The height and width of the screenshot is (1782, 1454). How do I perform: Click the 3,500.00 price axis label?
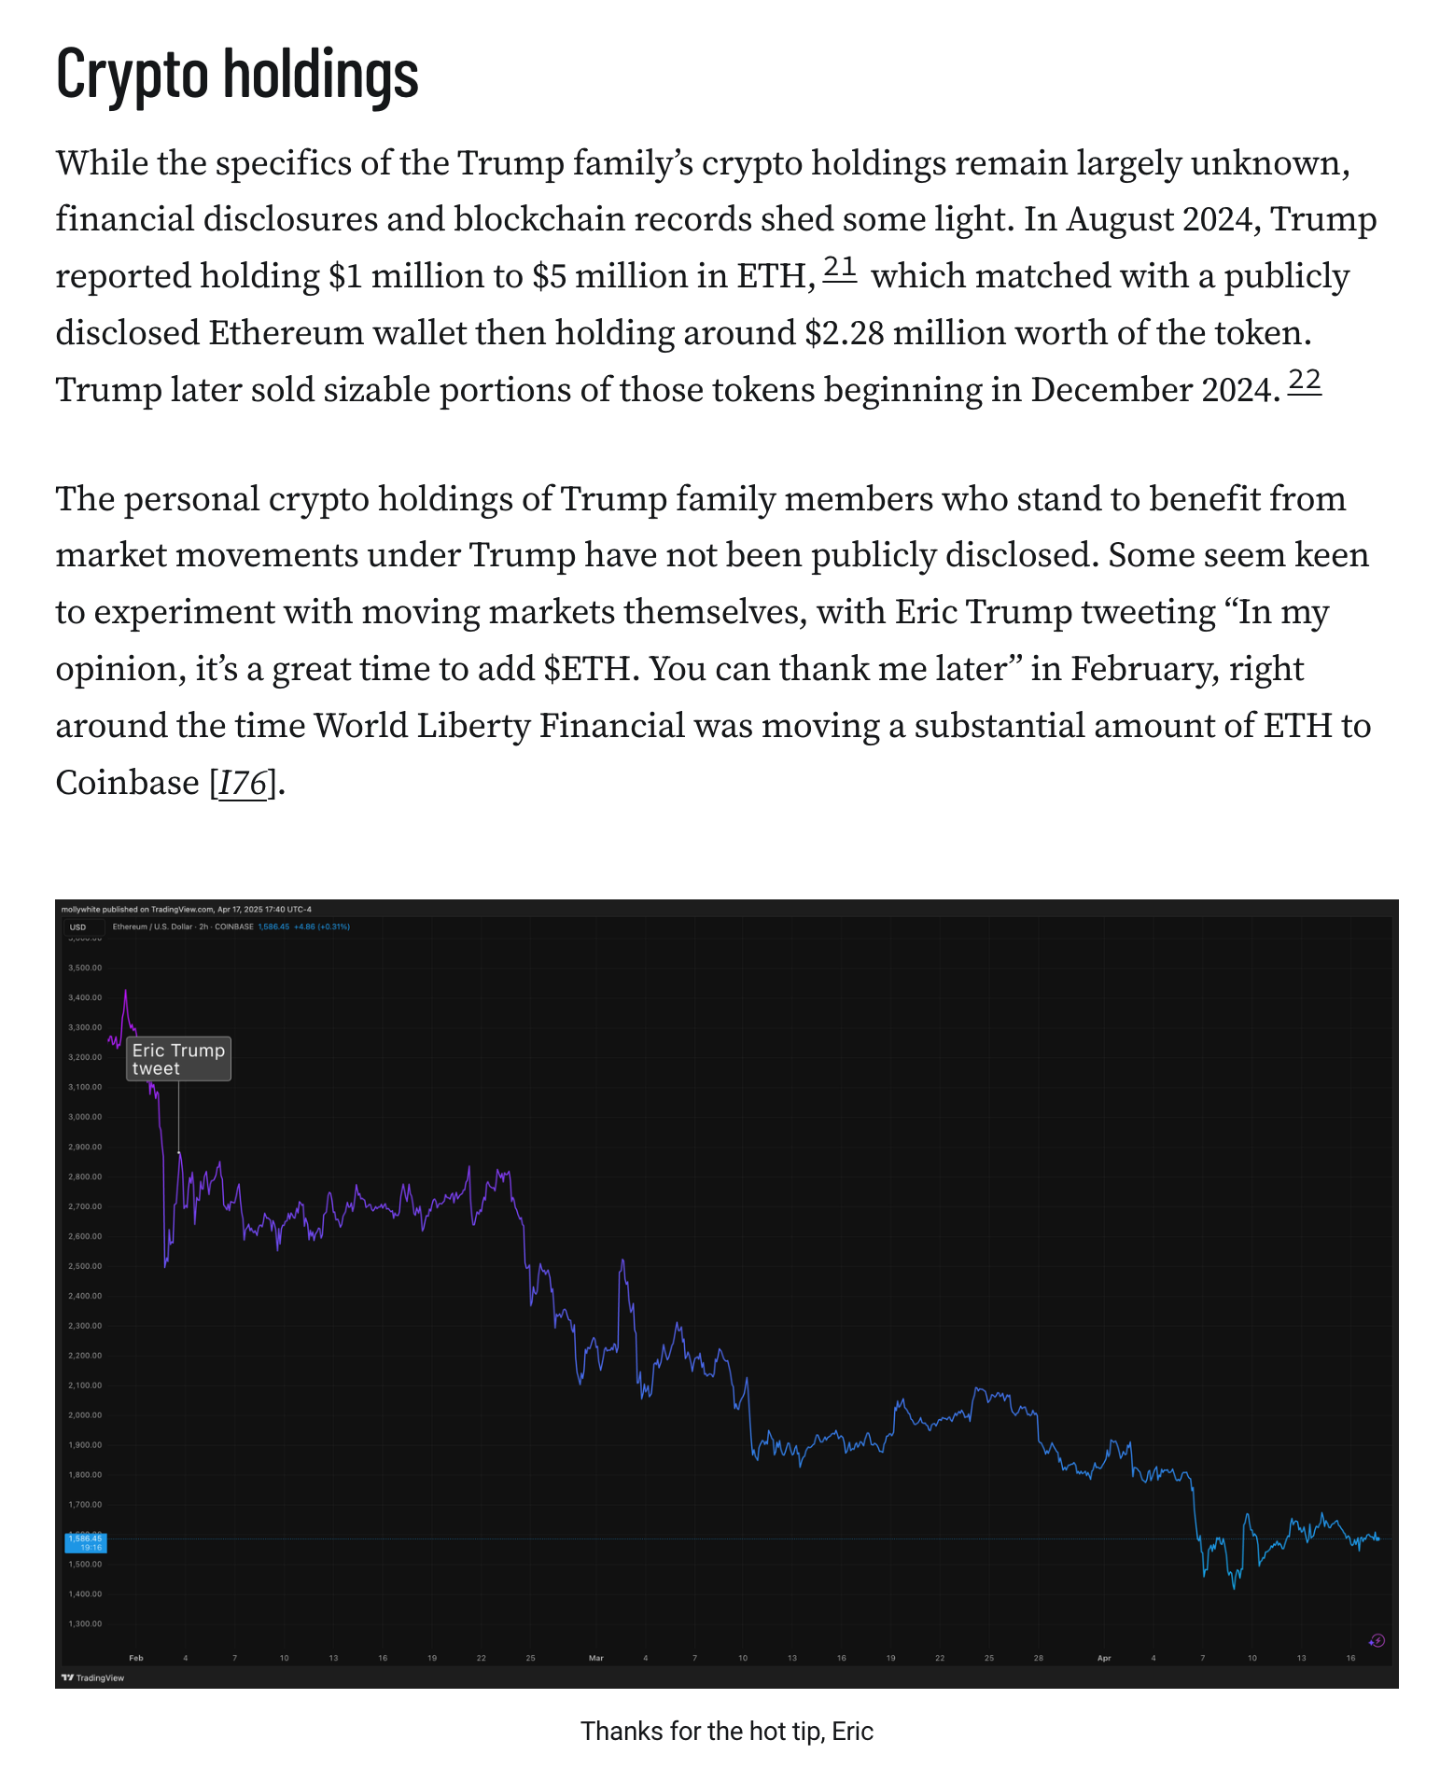pyautogui.click(x=85, y=968)
